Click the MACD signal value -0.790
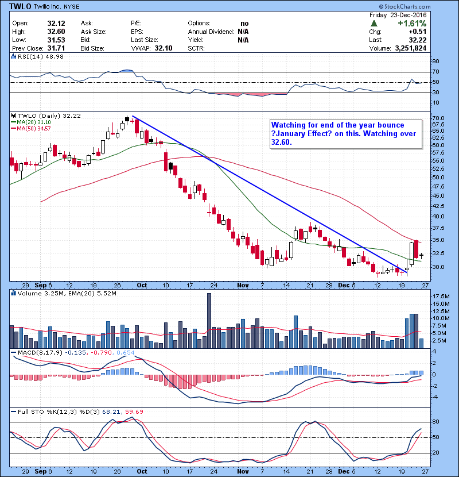The height and width of the screenshot is (477, 459). pos(102,353)
